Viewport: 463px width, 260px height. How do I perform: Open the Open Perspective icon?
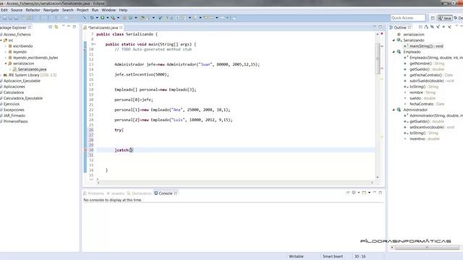[433, 18]
